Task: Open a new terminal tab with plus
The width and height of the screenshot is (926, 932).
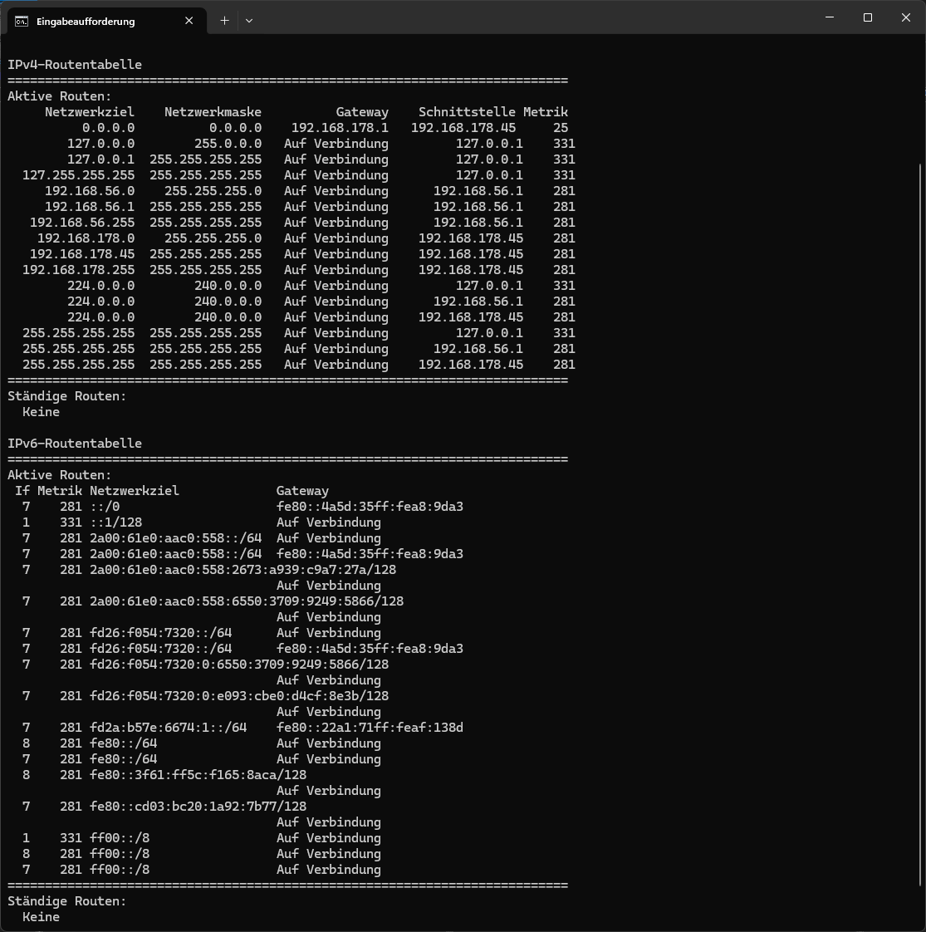Action: 225,21
